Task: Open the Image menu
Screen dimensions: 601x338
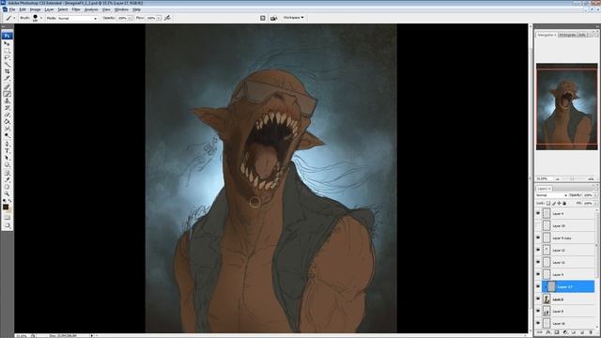Action: click(35, 9)
